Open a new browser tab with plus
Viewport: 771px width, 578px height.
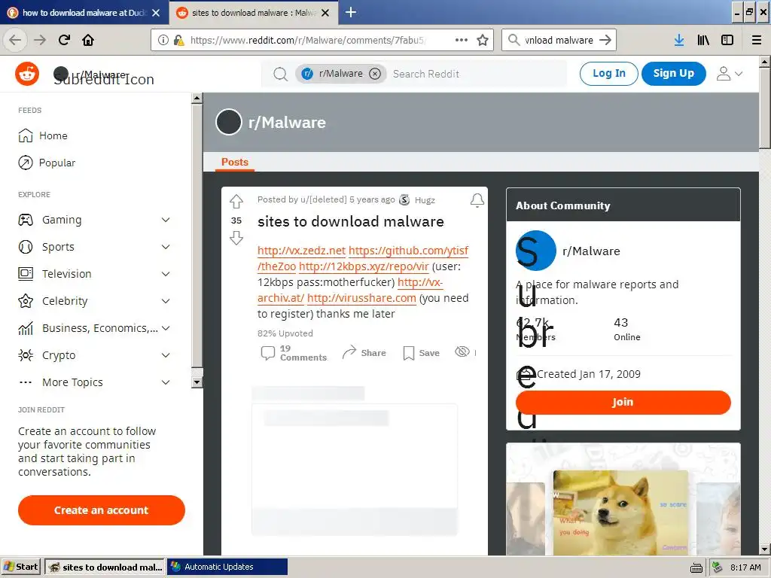click(x=351, y=12)
